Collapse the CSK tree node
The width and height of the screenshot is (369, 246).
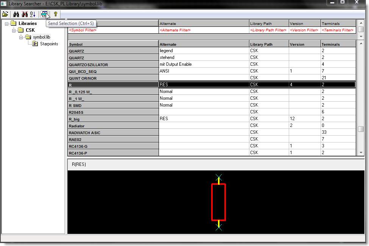[14, 30]
